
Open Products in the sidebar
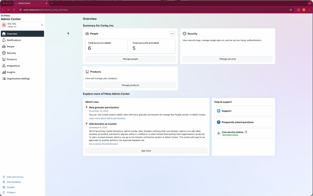pyautogui.click(x=22, y=59)
